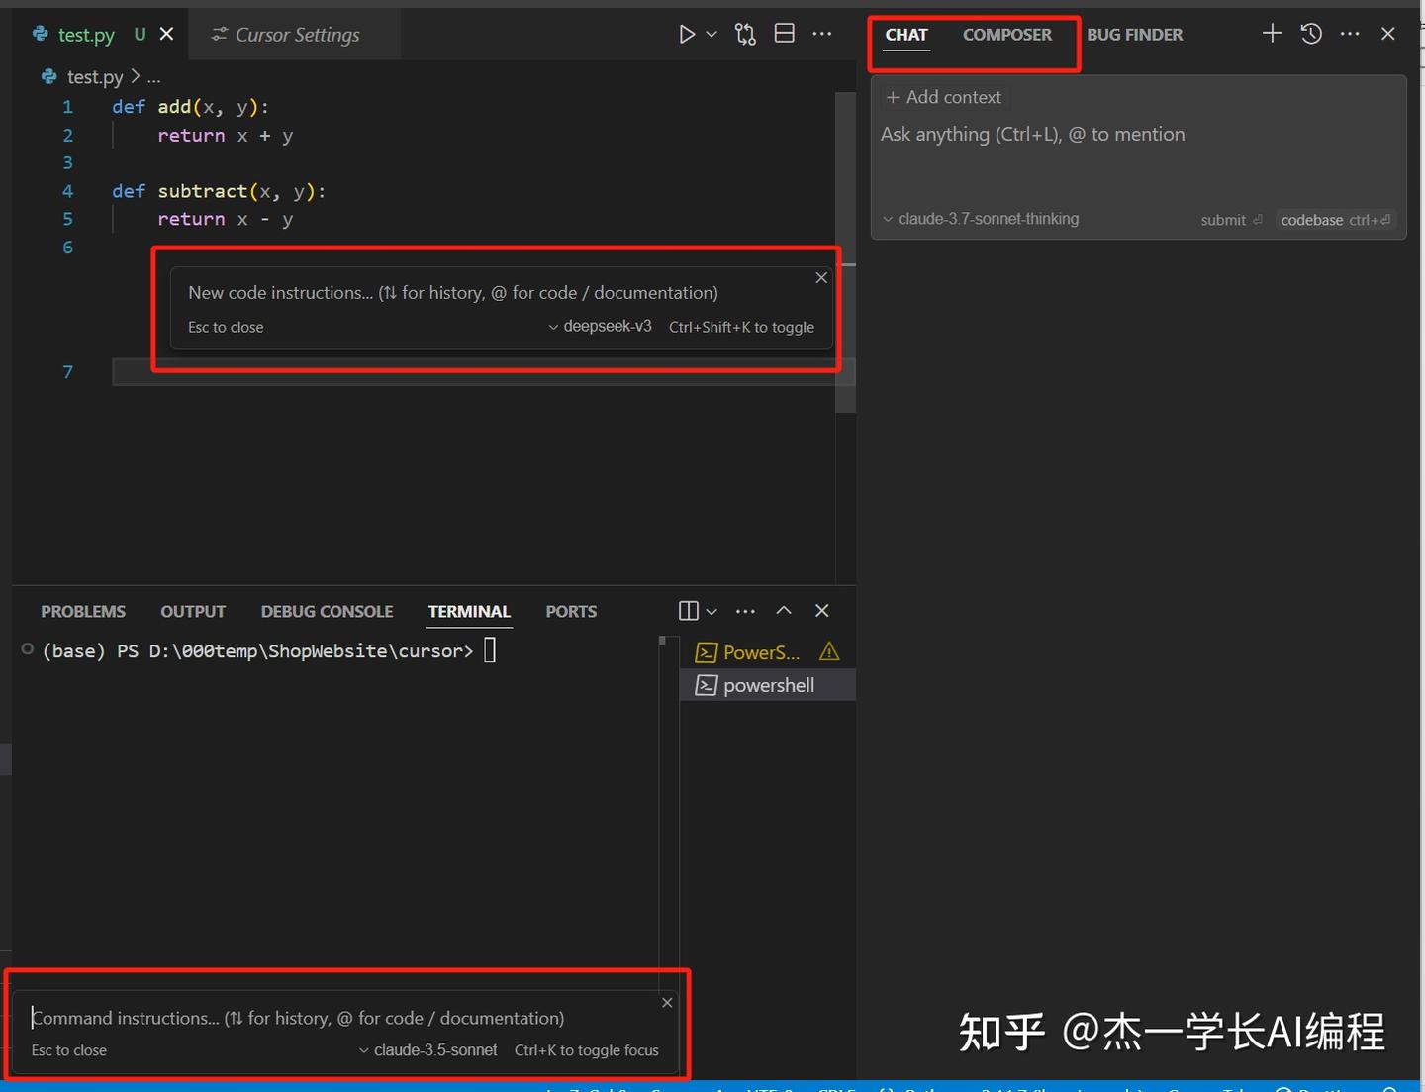Open terminal panel more actions ellipsis
The width and height of the screenshot is (1425, 1092).
(745, 611)
